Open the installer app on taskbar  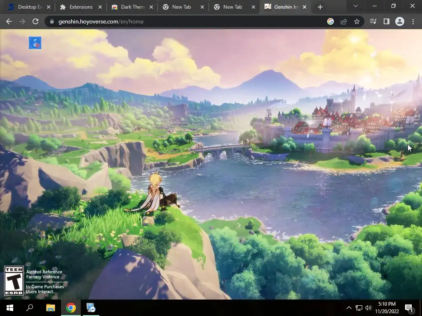click(91, 308)
